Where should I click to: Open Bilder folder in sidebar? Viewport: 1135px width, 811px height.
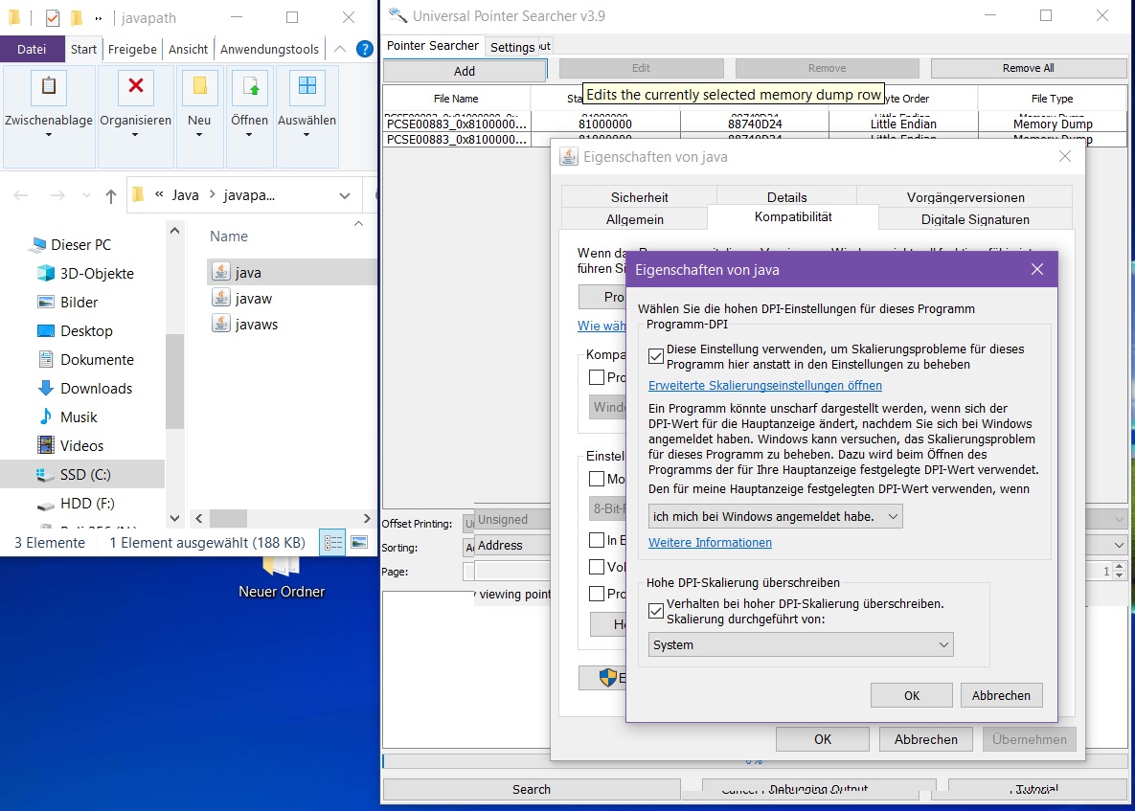coord(79,303)
